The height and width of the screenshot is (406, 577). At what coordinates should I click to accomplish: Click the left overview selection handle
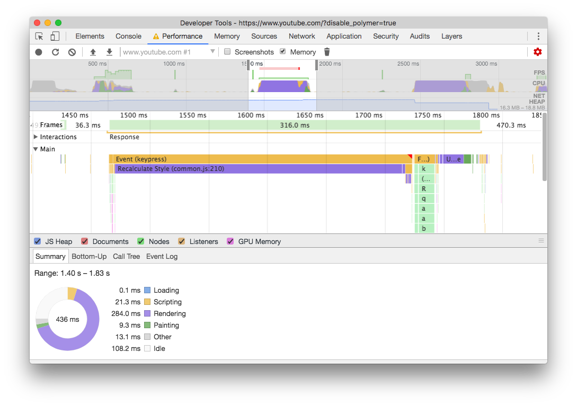click(x=248, y=65)
